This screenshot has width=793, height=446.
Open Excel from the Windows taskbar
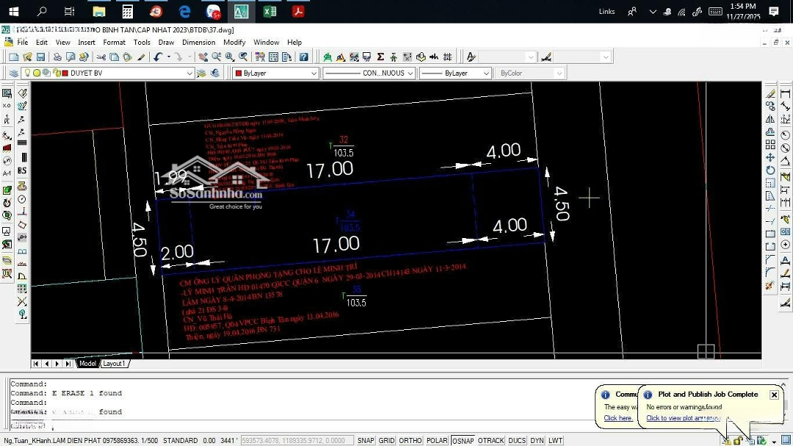[269, 11]
